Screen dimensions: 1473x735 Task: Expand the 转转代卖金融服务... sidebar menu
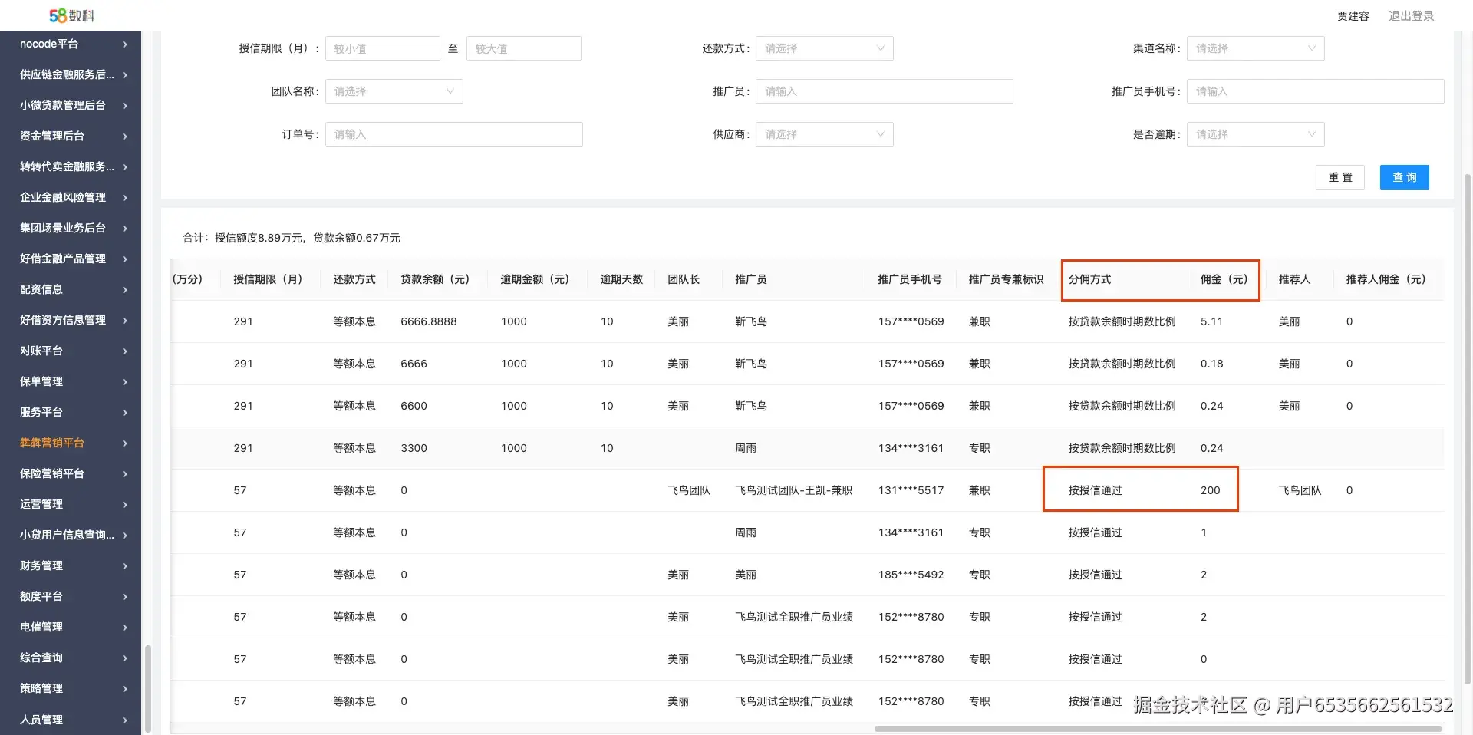71,167
